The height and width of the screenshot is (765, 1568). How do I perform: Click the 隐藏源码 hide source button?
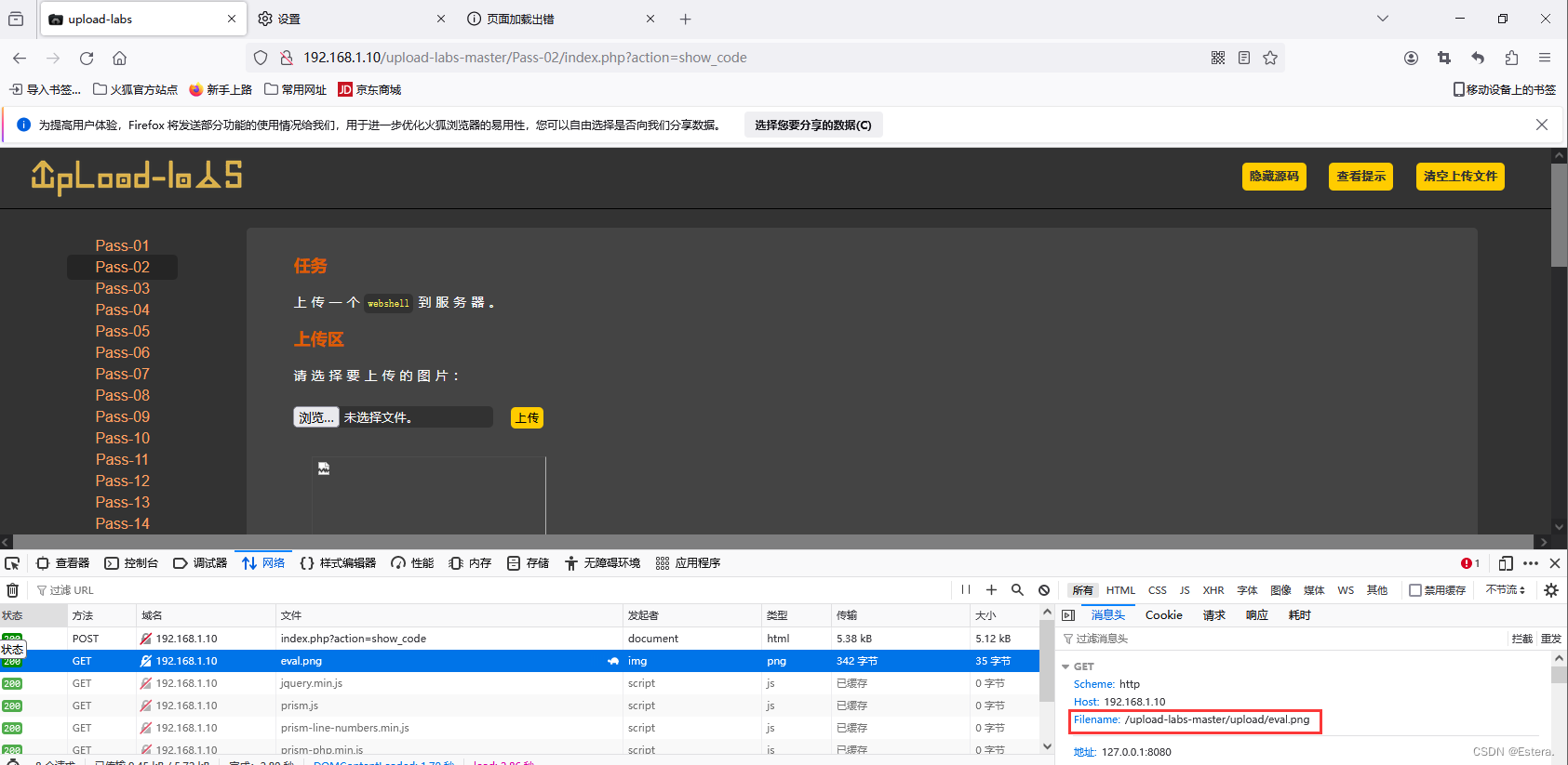[1274, 177]
